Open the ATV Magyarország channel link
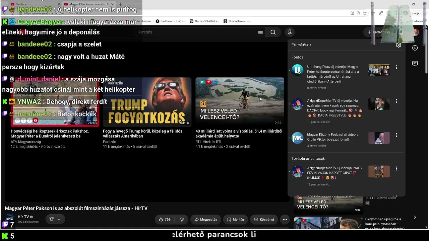The width and height of the screenshot is (429, 241). [x=26, y=142]
